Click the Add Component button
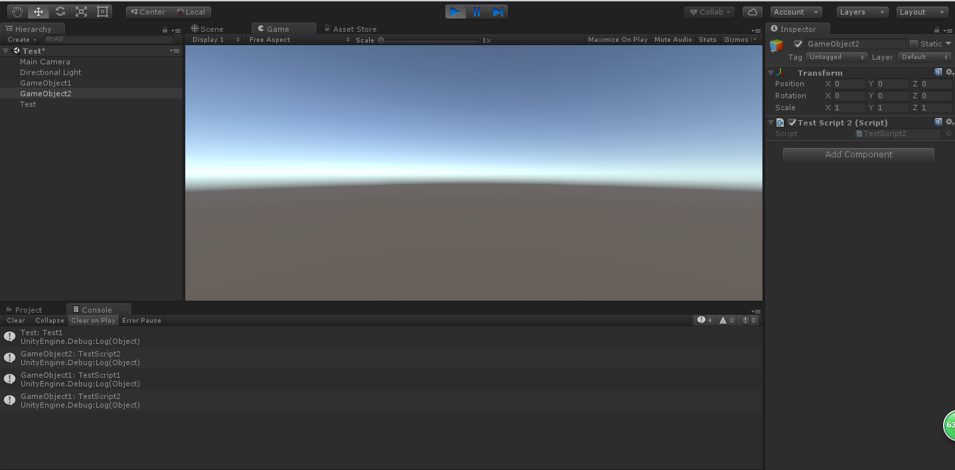 tap(858, 155)
